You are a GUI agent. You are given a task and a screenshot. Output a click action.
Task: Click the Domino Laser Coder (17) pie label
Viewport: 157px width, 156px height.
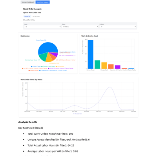tap(33, 60)
